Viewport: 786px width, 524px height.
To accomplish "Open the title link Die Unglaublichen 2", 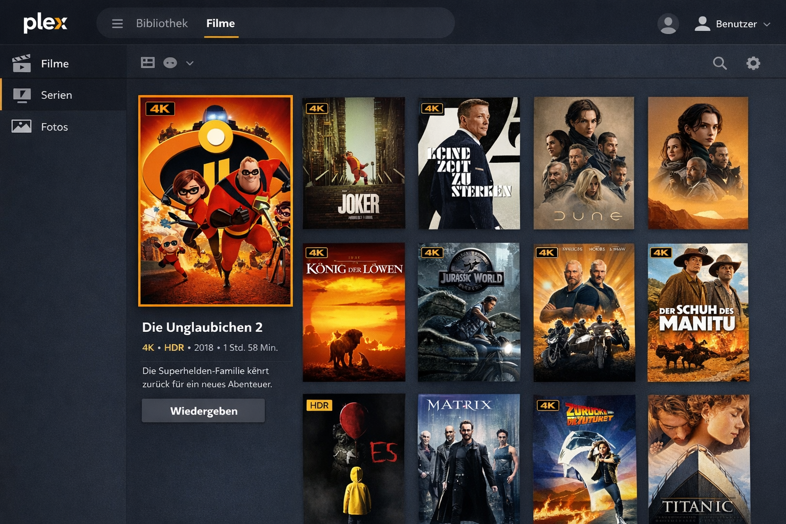I will coord(202,327).
